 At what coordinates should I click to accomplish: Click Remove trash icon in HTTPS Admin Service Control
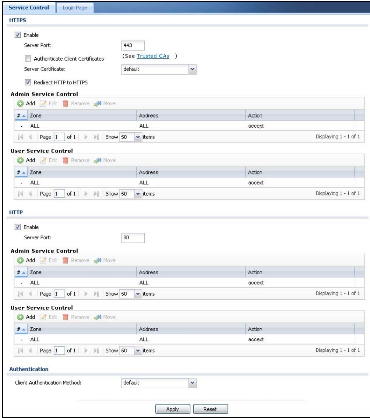click(x=65, y=103)
